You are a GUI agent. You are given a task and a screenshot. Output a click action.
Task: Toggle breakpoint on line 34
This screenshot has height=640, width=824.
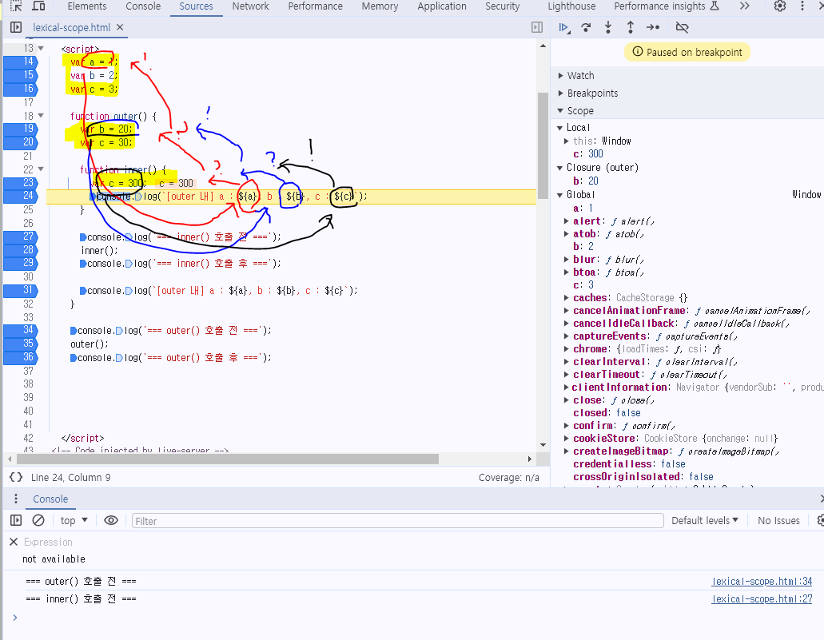coord(21,330)
